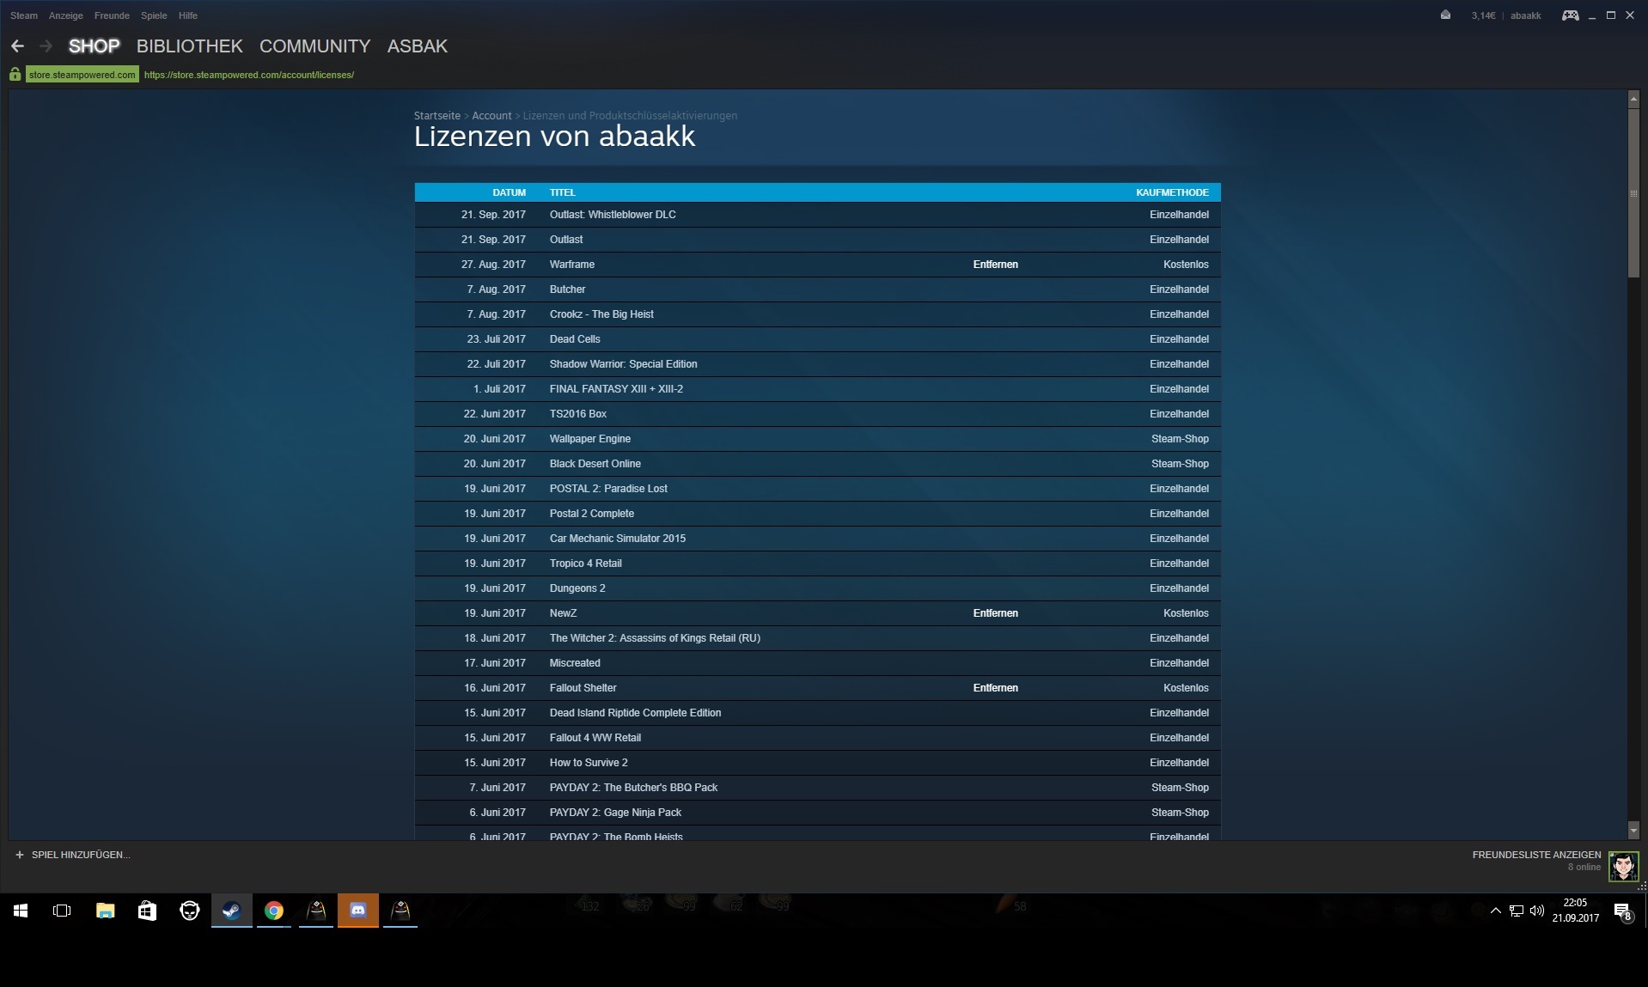Open the Freunde menu
The width and height of the screenshot is (1648, 987).
click(x=112, y=15)
